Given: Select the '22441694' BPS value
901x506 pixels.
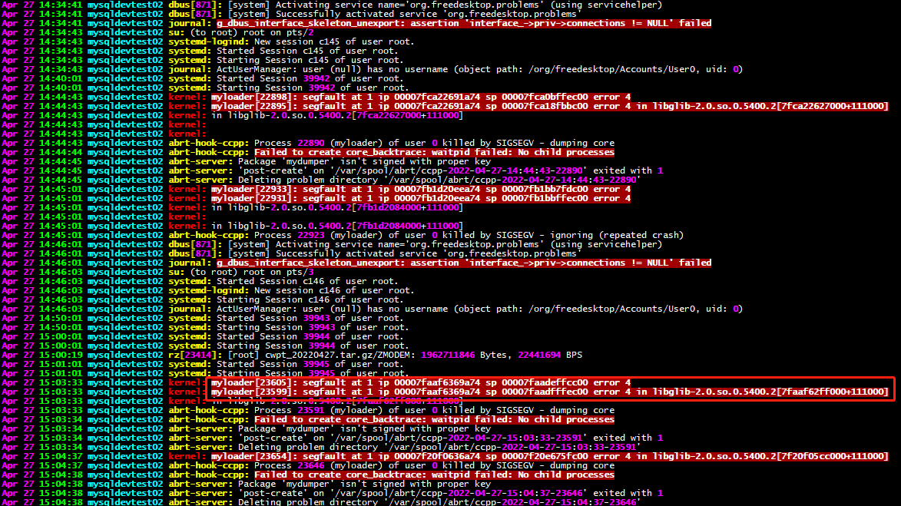Looking at the screenshot, I should pos(539,355).
